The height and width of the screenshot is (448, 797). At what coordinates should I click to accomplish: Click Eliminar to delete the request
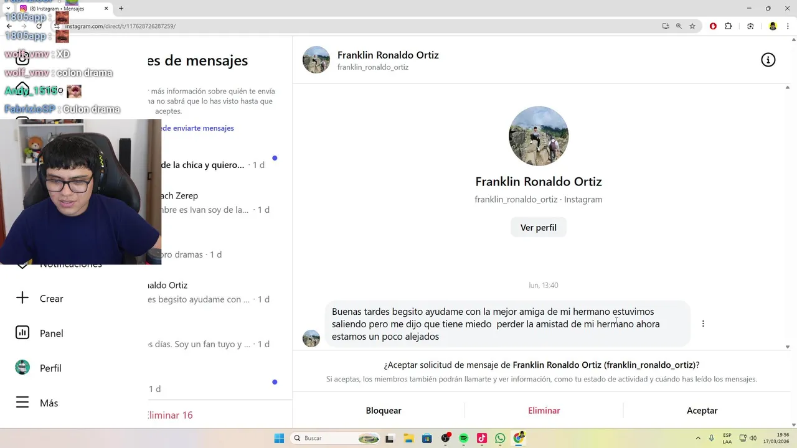[544, 410]
